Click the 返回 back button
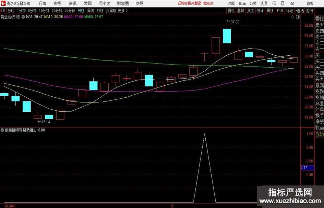Screen dimensions: 324x208 pyautogui.click(x=310, y=11)
